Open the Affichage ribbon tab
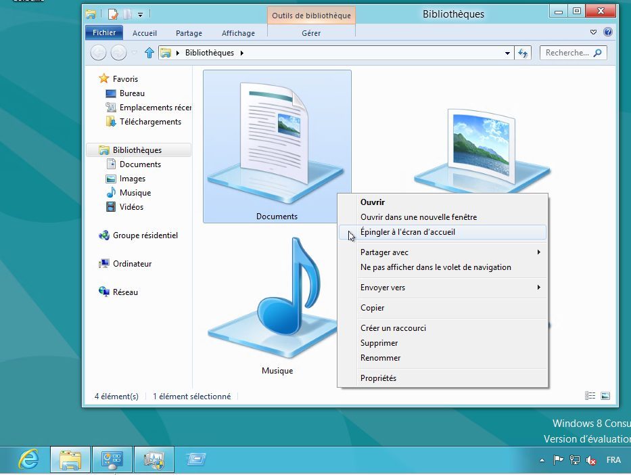Image resolution: width=631 pixels, height=475 pixels. [238, 33]
